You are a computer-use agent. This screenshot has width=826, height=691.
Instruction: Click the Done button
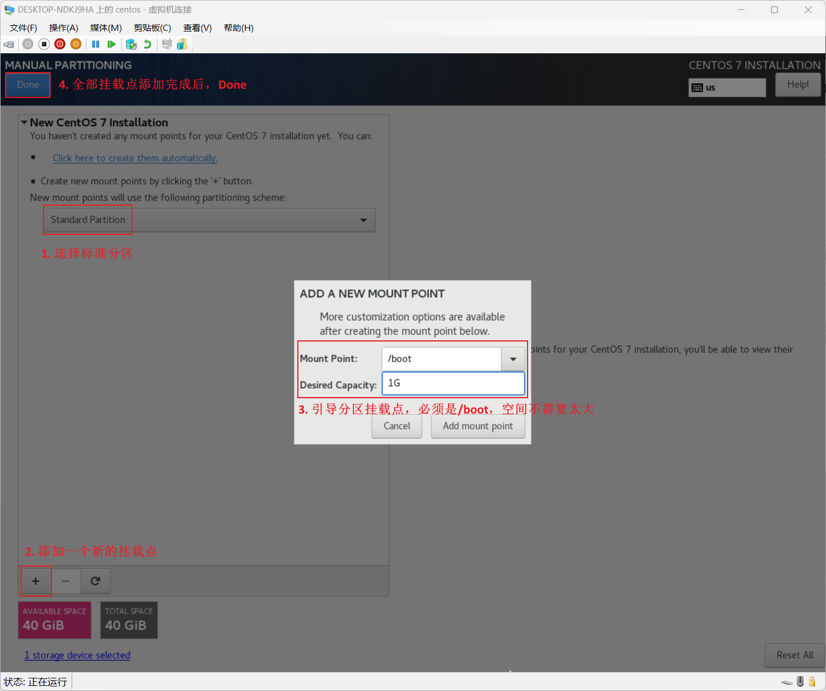pyautogui.click(x=28, y=85)
